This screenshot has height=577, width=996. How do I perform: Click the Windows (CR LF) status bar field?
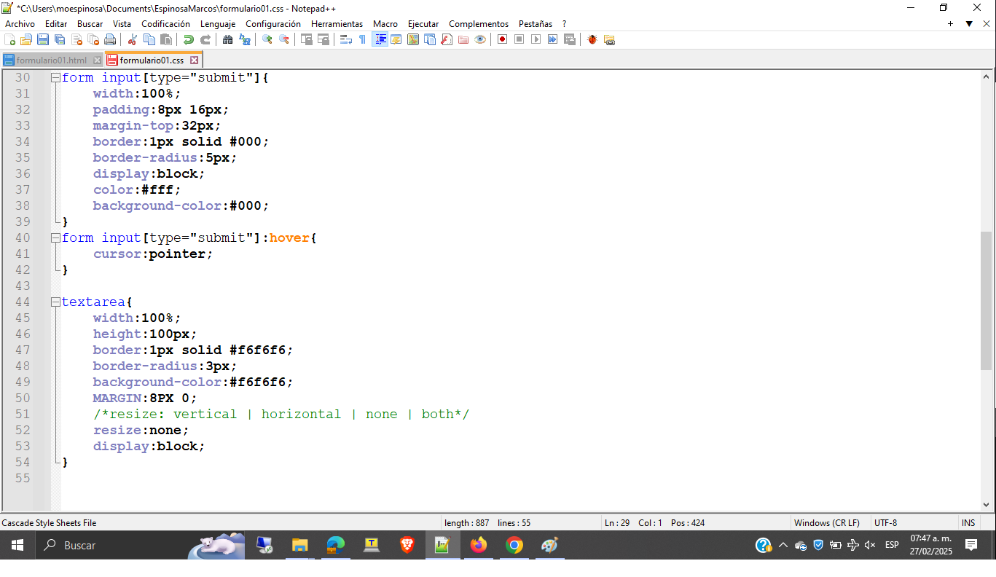pos(826,522)
